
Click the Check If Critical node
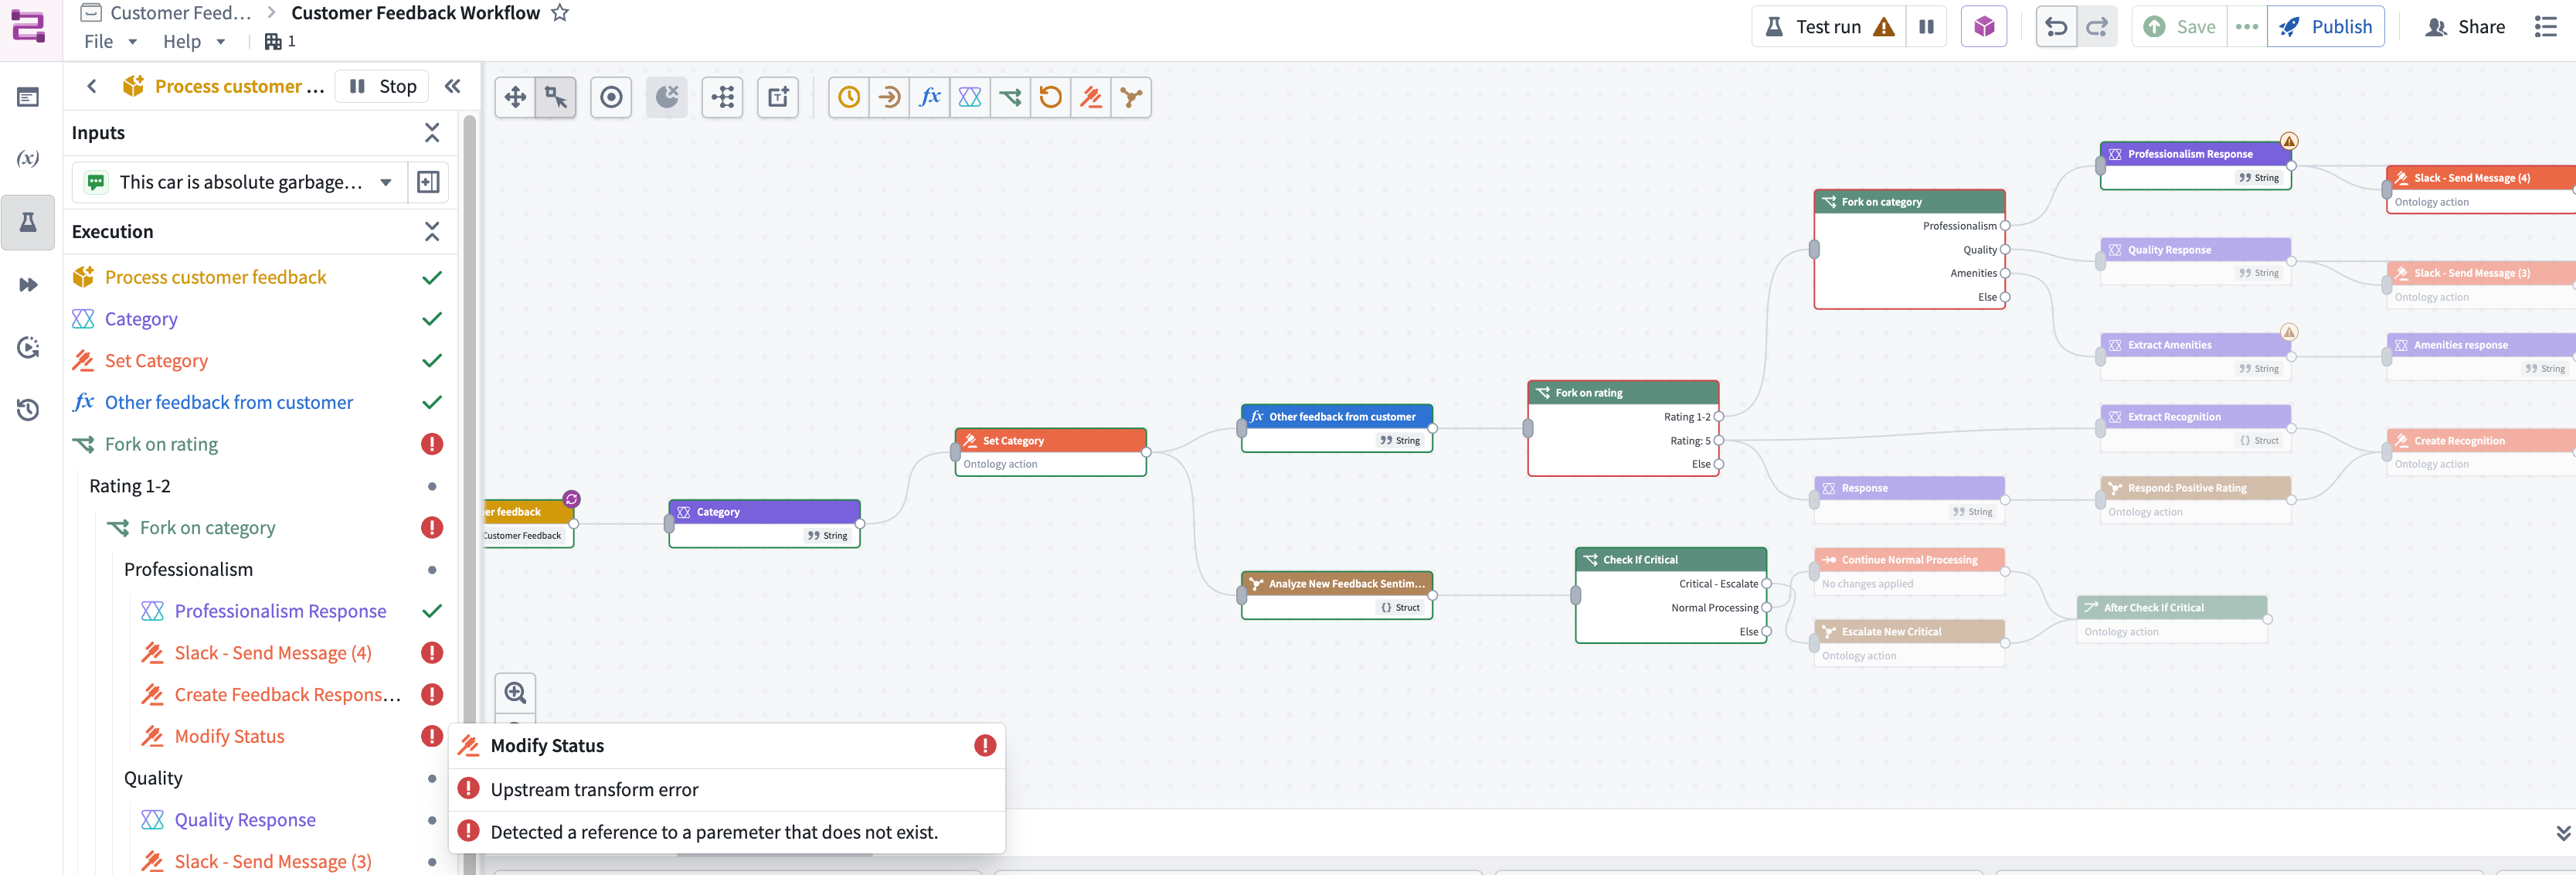pyautogui.click(x=1670, y=595)
